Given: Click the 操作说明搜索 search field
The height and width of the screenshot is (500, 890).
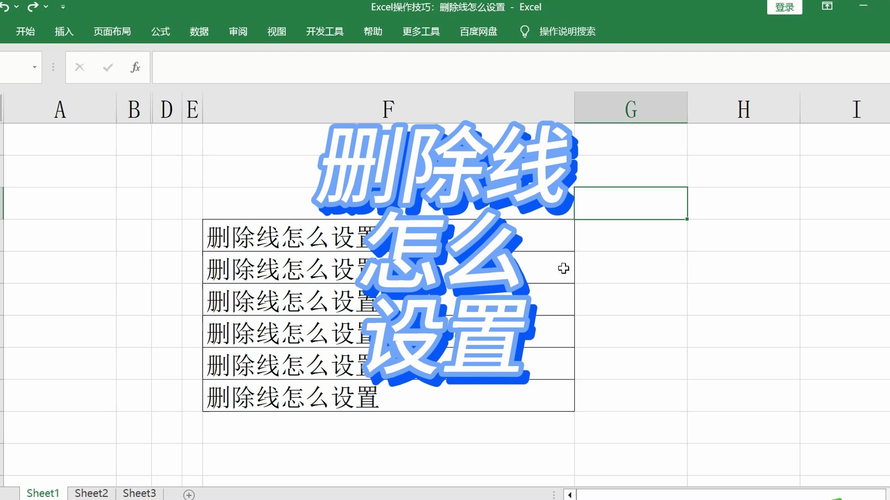Looking at the screenshot, I should click(x=566, y=31).
